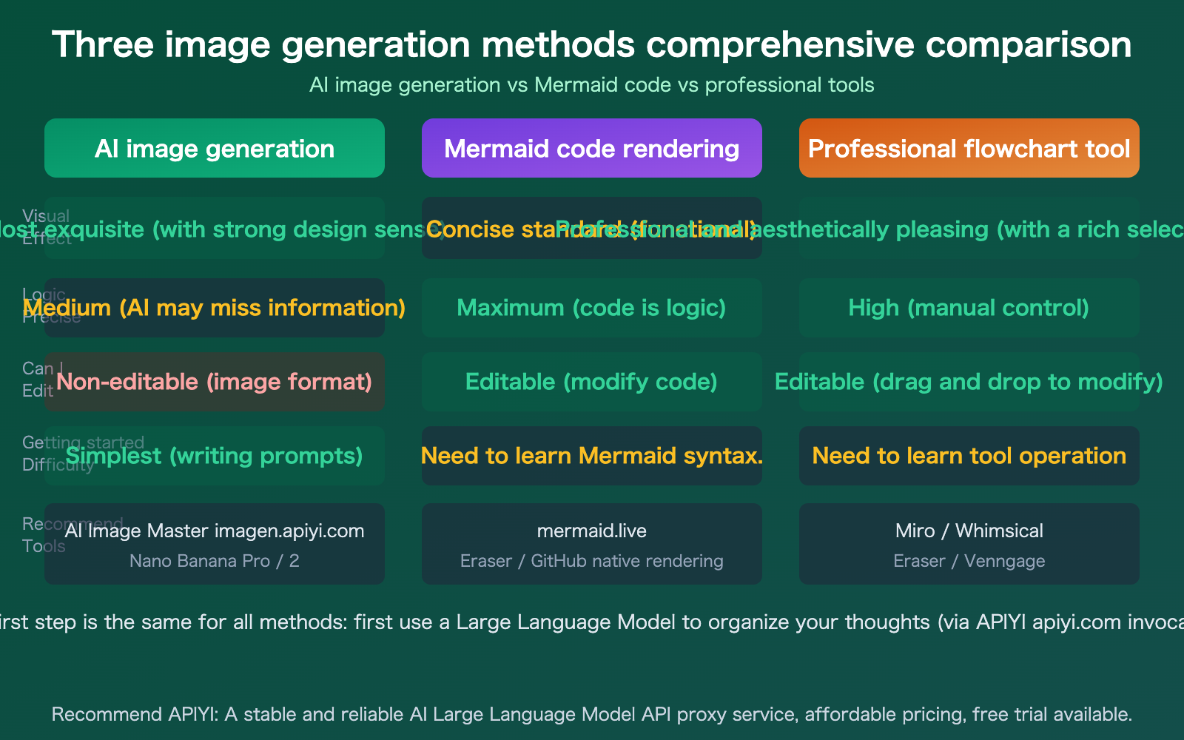1184x740 pixels.
Task: Click the Miro / Whimsical tool entry
Action: pyautogui.click(x=969, y=531)
